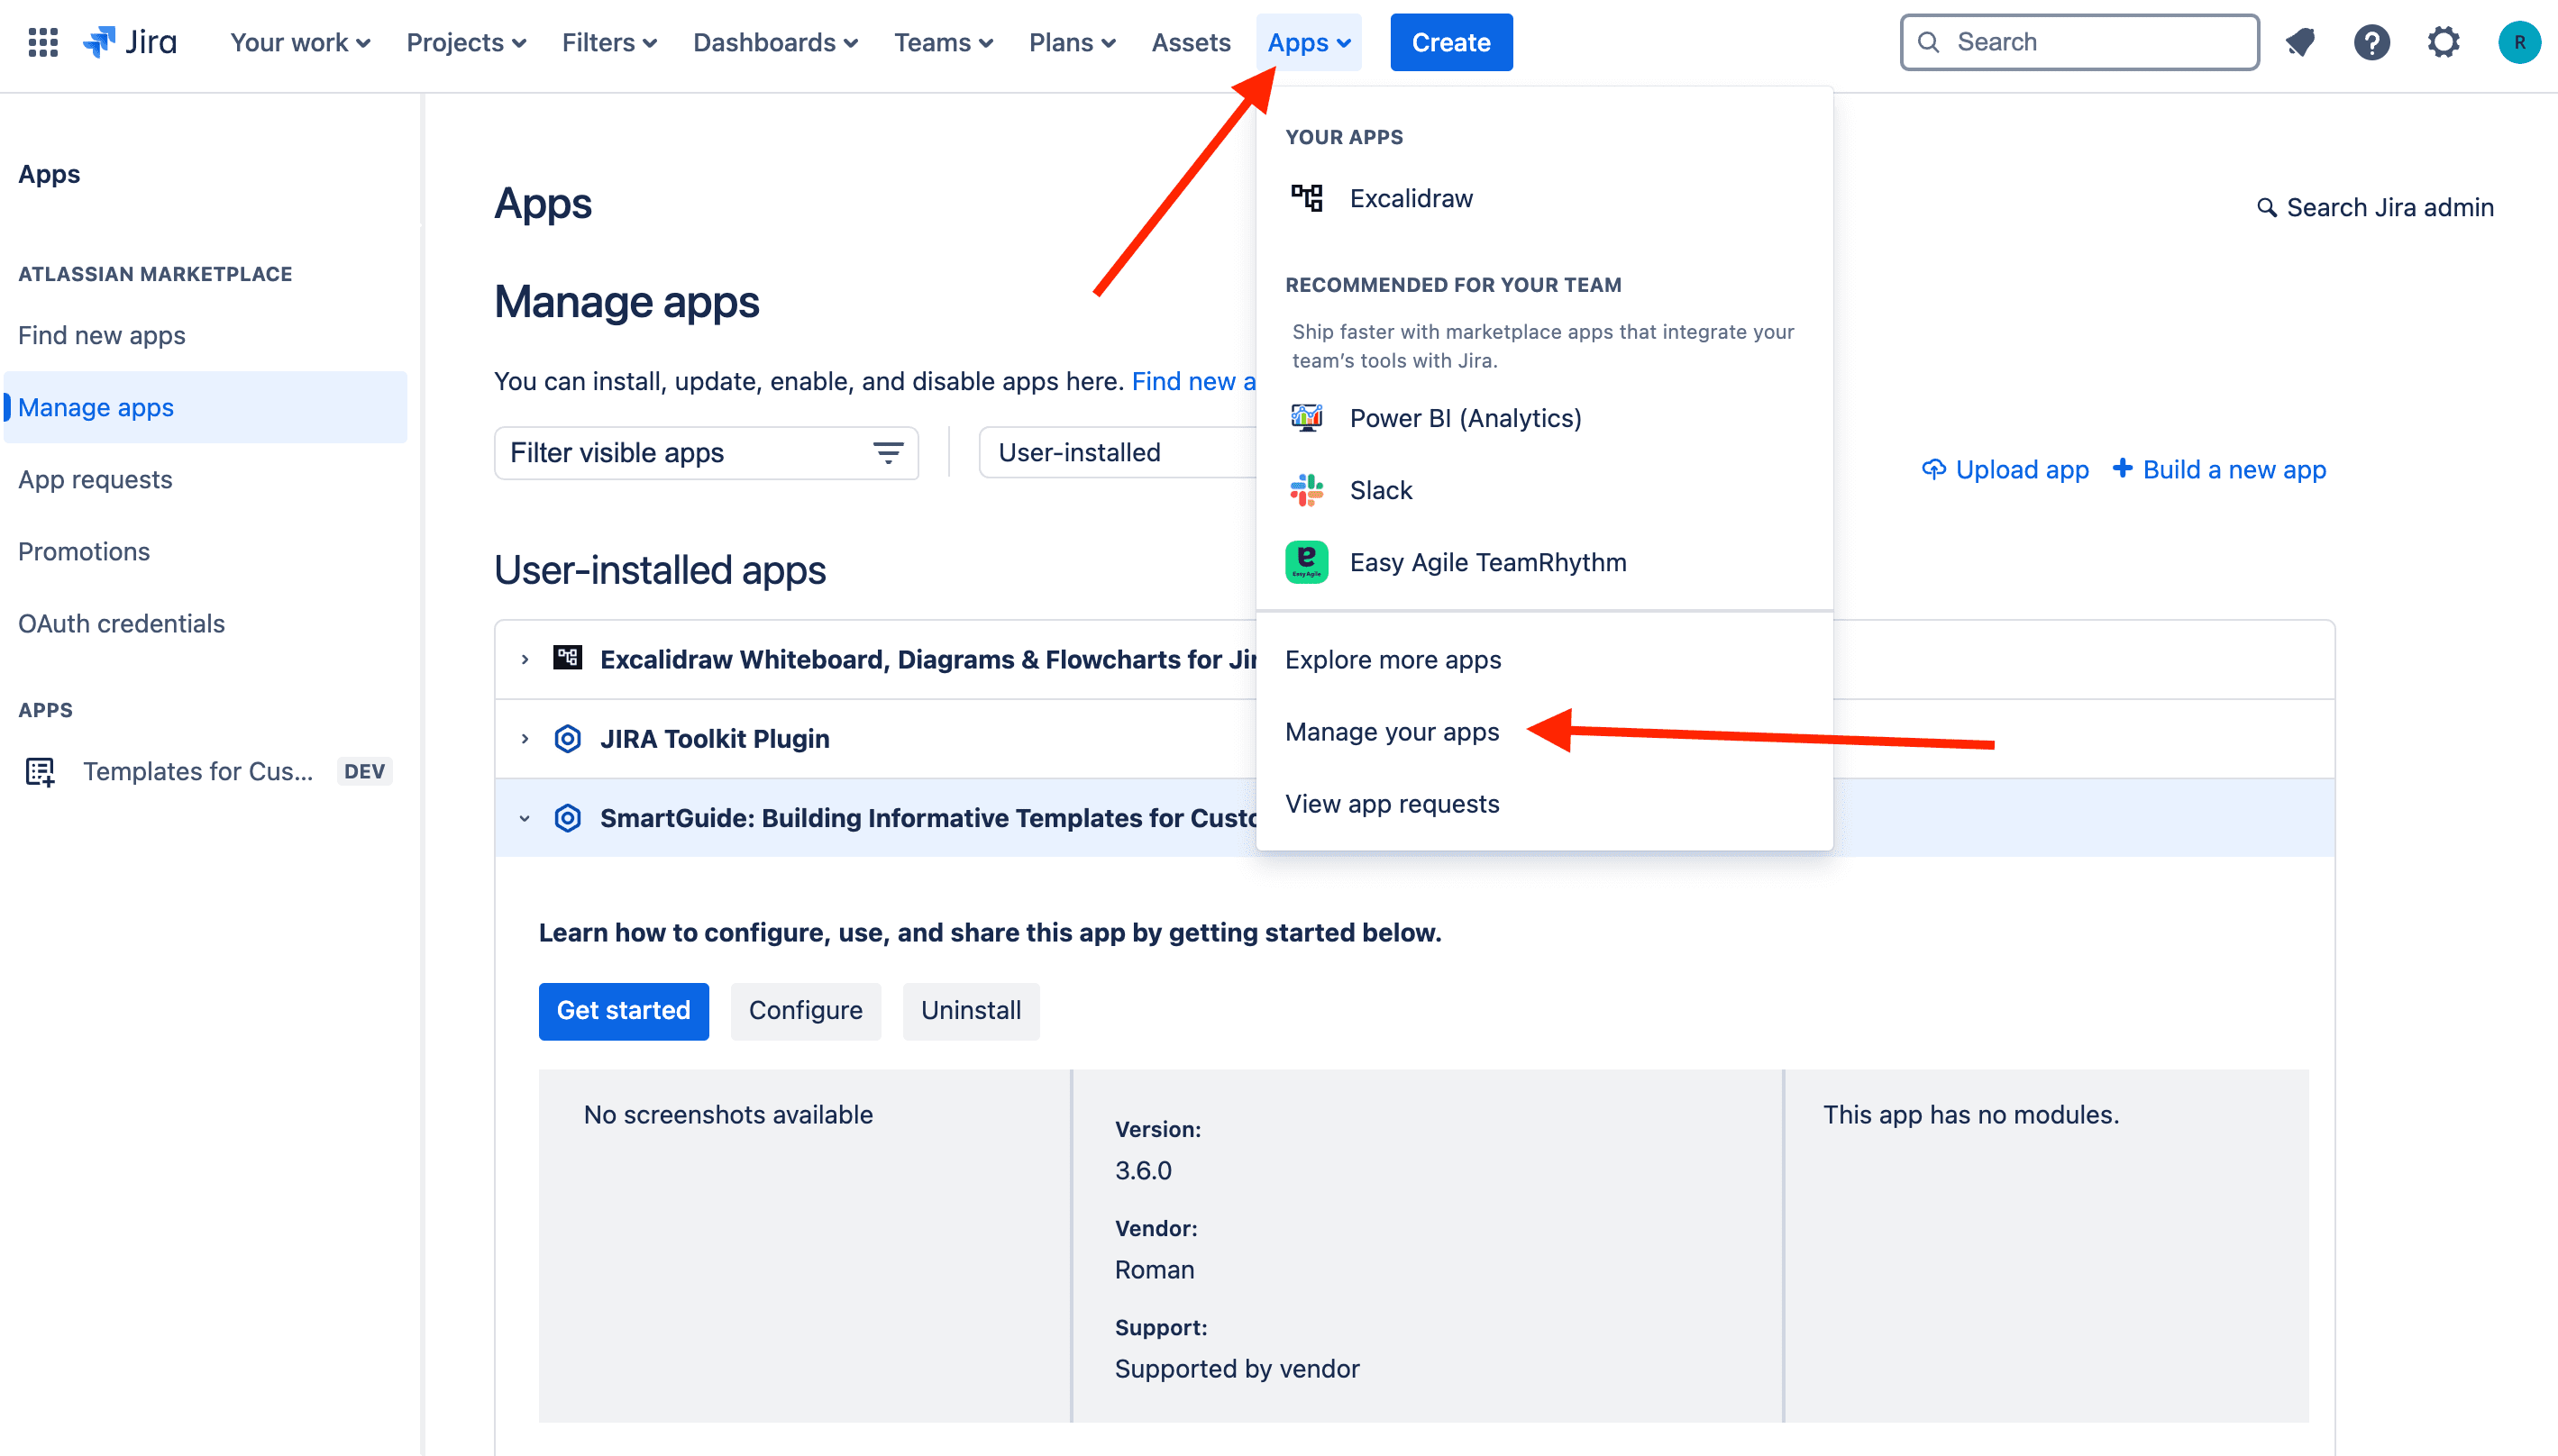Click the Excalidraw Whiteboard app row icon
Viewport: 2558px width, 1456px height.
[x=567, y=658]
